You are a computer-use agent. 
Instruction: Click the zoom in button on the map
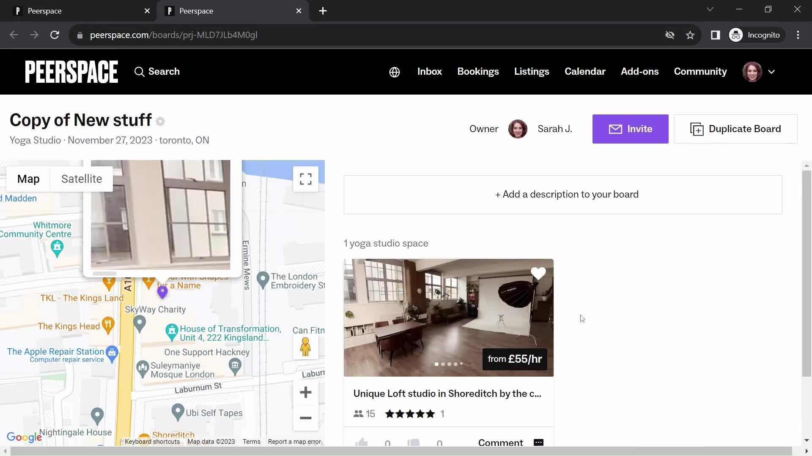point(306,393)
